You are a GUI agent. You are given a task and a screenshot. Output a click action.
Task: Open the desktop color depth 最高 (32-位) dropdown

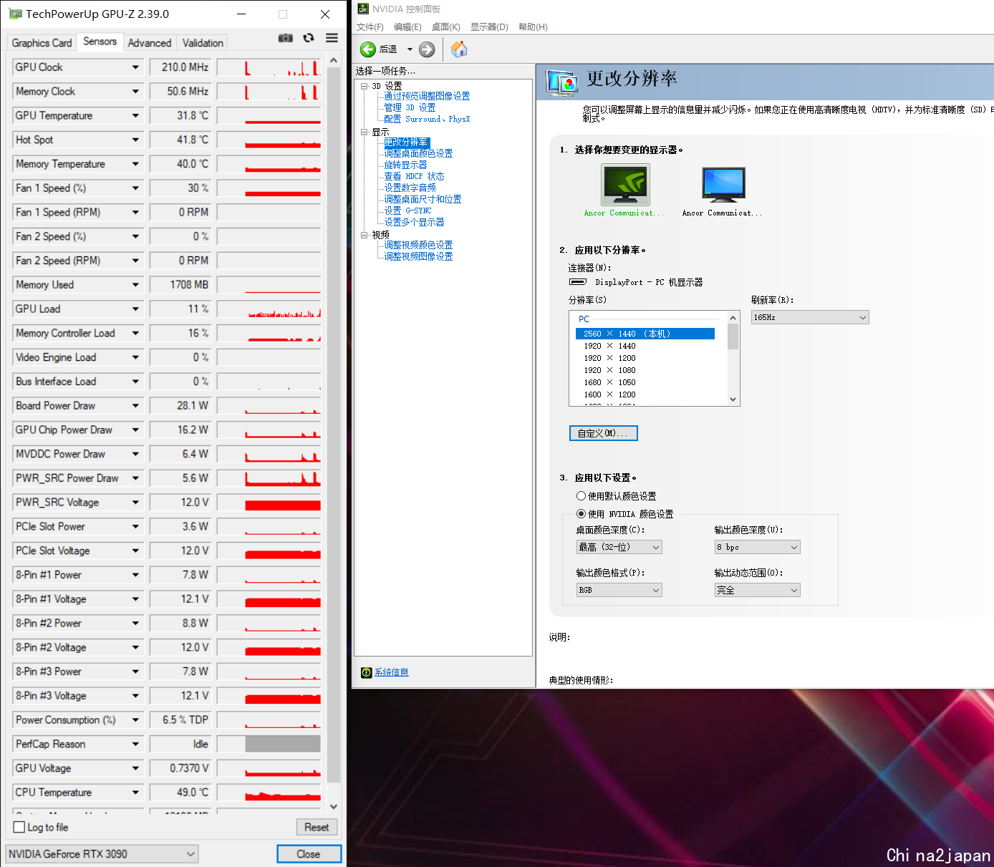point(619,547)
